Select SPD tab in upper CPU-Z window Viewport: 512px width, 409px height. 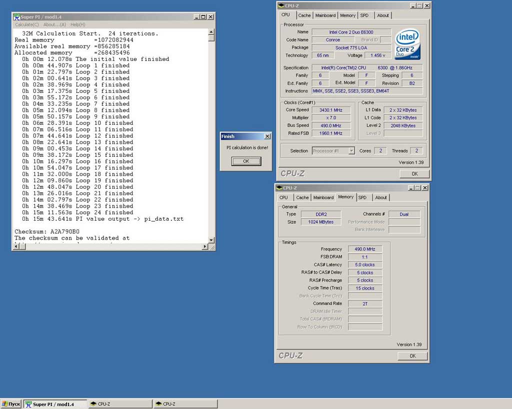(x=364, y=15)
